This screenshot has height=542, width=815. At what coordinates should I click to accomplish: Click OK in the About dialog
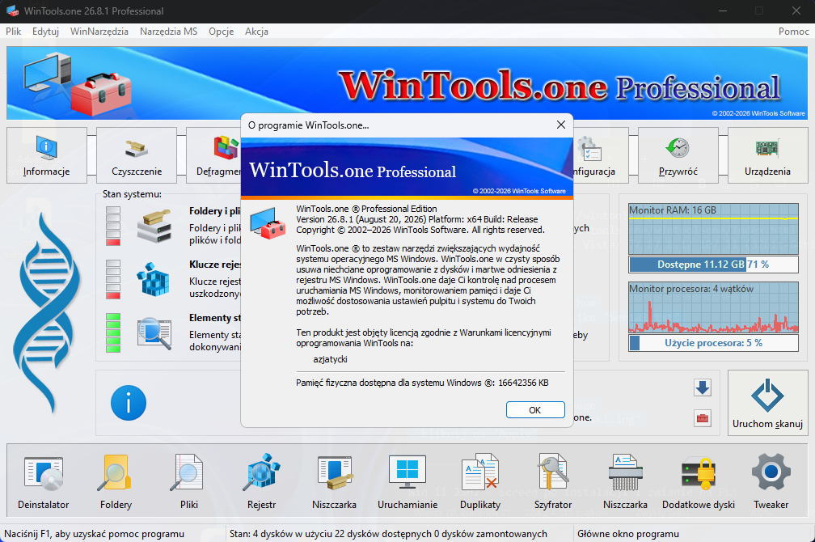coord(535,410)
